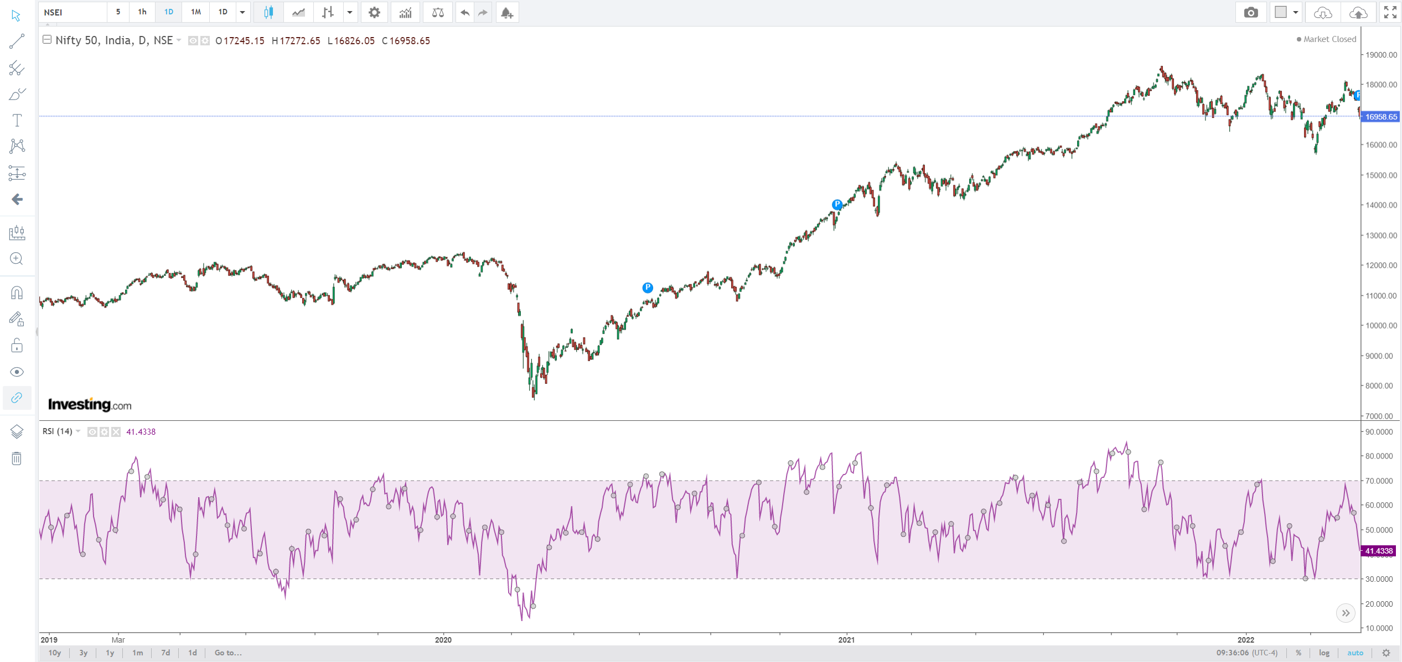Click the NSEI symbol input field
Viewport: 1402px width, 662px height.
(x=73, y=12)
